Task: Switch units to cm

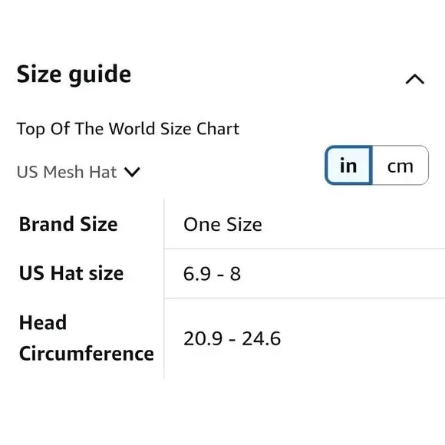Action: coord(400,165)
